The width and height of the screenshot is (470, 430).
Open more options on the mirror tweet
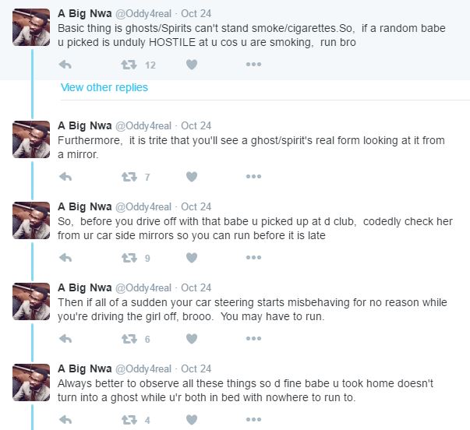253,177
